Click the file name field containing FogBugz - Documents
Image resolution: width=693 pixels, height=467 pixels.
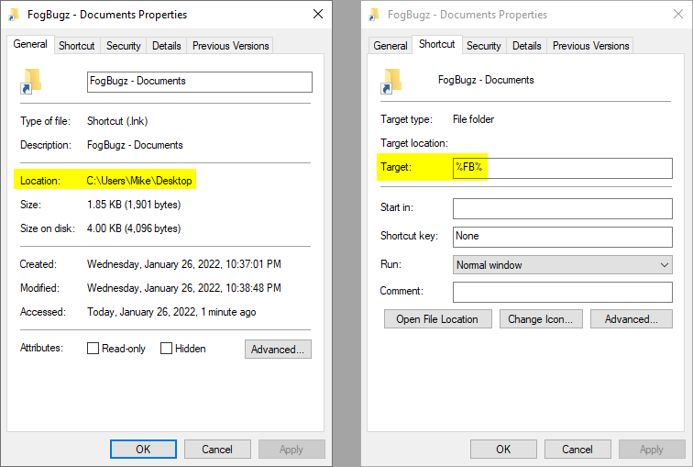[200, 82]
